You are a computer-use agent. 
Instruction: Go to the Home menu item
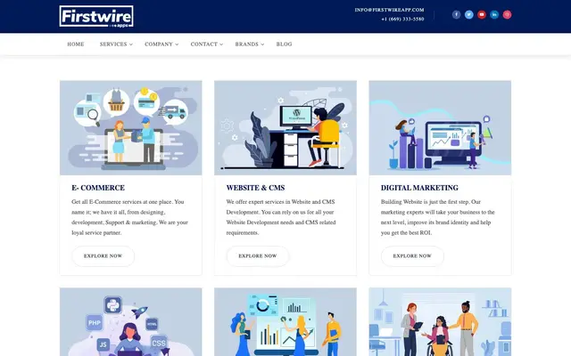click(76, 44)
